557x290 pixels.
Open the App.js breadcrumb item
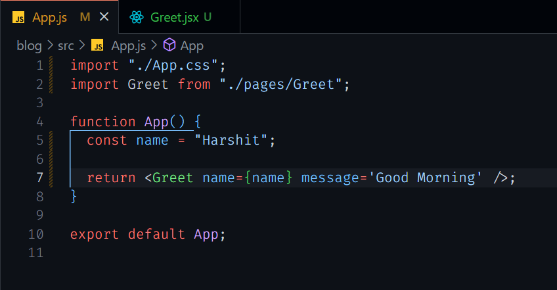click(x=129, y=45)
